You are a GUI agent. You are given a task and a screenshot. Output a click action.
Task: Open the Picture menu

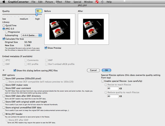click(49, 2)
